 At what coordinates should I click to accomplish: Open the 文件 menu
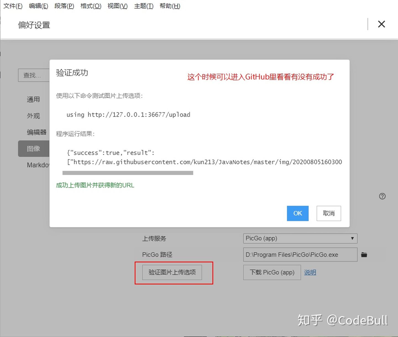(12, 6)
